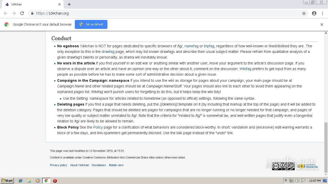
Task: Open Privacy policy footer link
Action: 58,165
